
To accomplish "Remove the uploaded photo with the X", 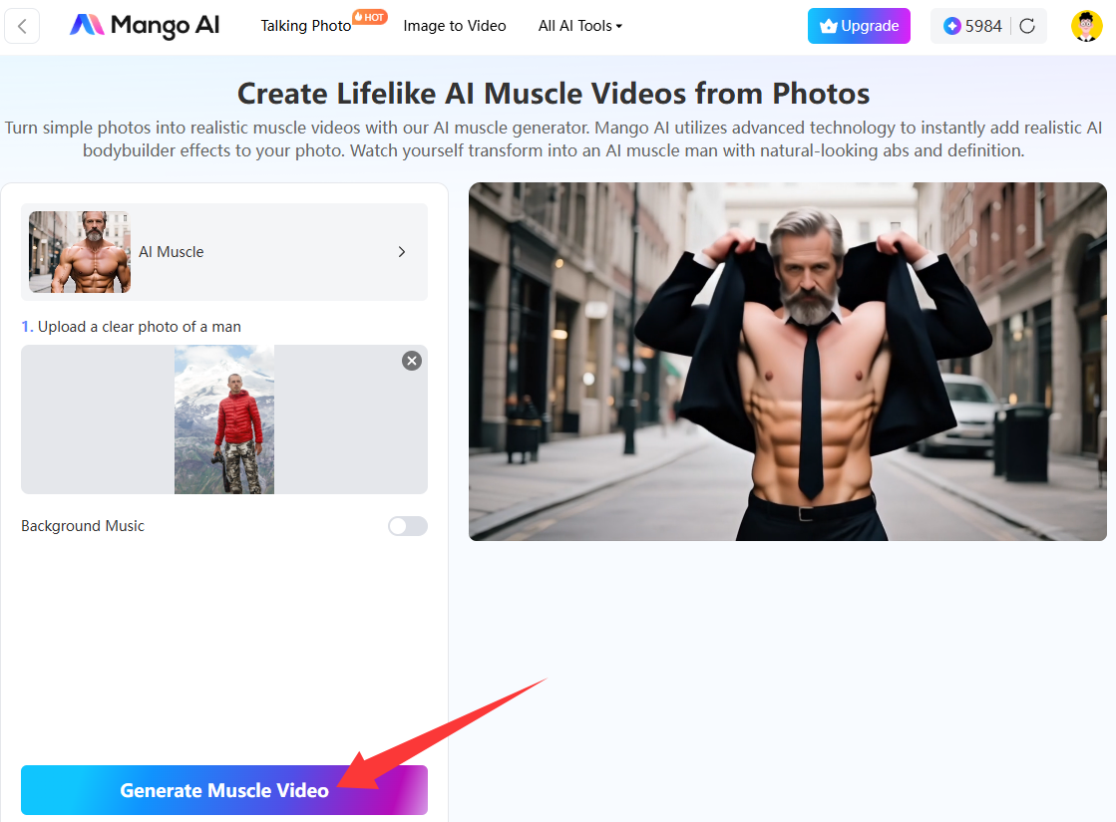I will [411, 361].
